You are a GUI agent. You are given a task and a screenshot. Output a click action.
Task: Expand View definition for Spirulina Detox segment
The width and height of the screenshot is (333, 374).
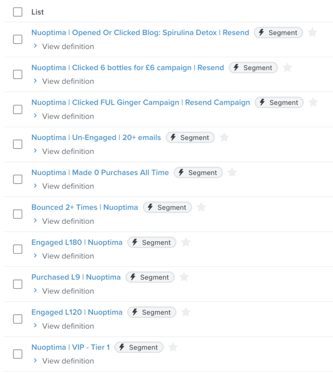(64, 46)
